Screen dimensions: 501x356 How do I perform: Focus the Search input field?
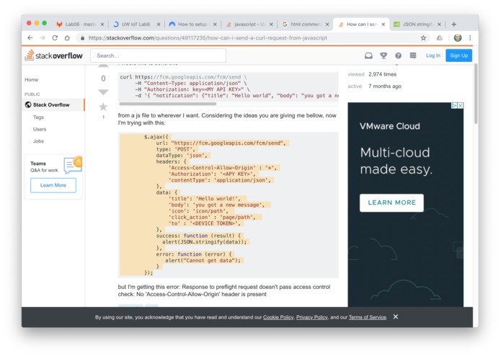click(158, 55)
